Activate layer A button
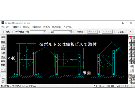 (x=133, y=45)
